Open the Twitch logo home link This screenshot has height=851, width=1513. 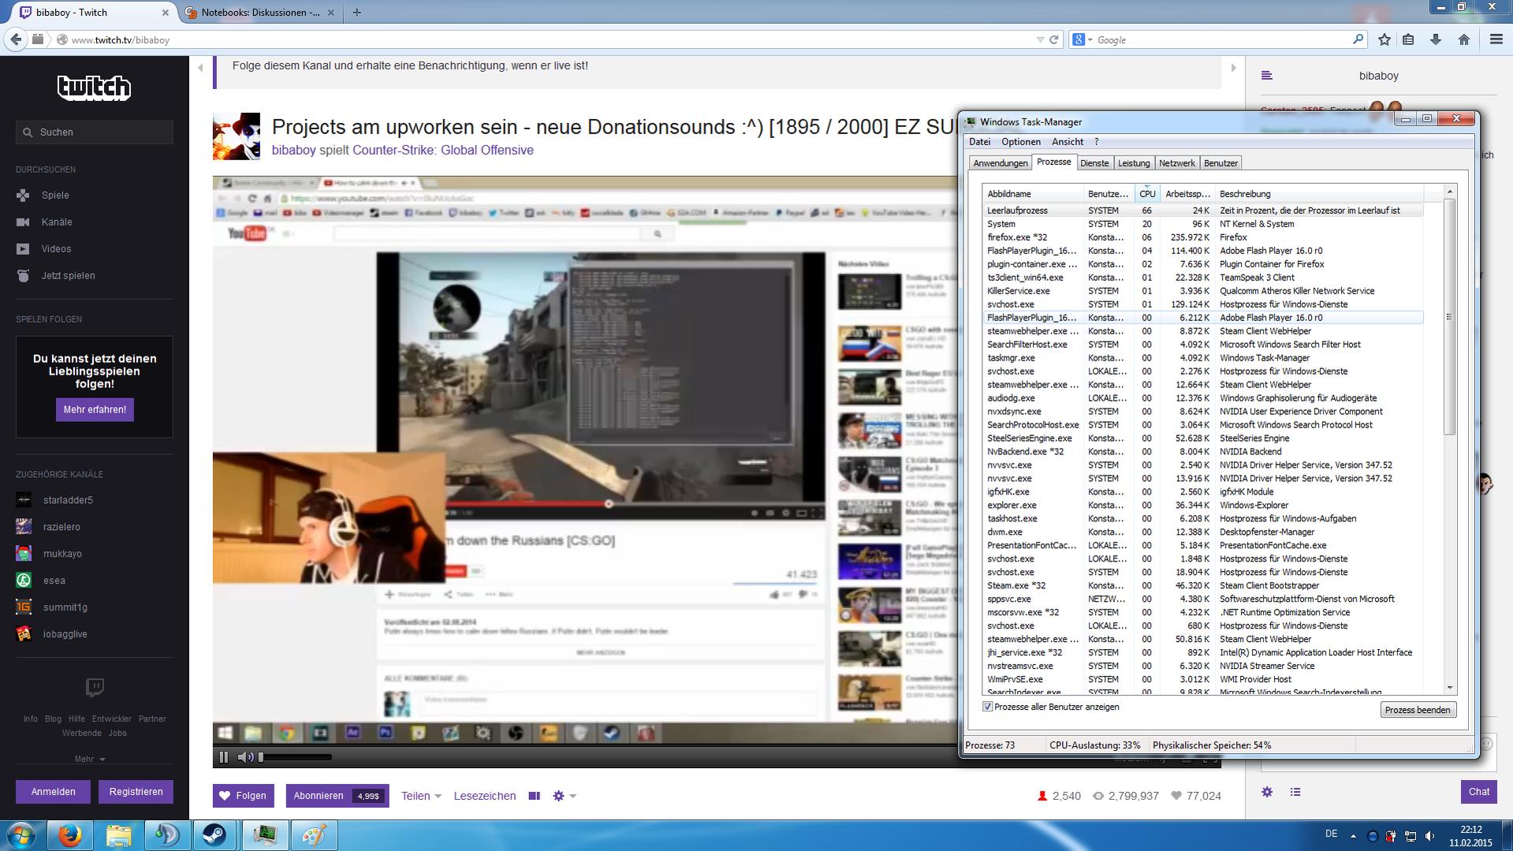pyautogui.click(x=94, y=87)
